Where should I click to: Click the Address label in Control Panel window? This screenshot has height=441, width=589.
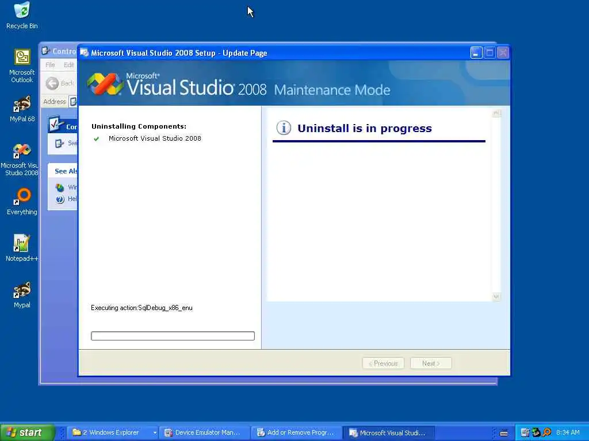(x=55, y=102)
